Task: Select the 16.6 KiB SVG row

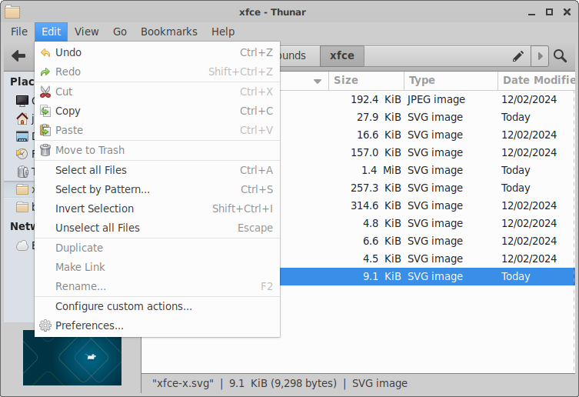Action: pos(428,135)
